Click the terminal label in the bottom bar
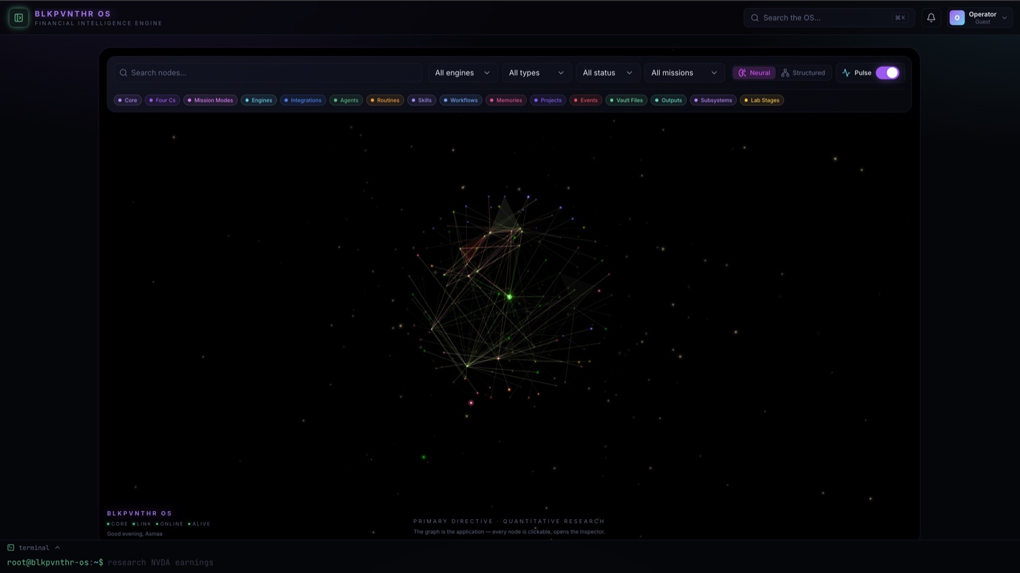The width and height of the screenshot is (1020, 573). tap(34, 548)
